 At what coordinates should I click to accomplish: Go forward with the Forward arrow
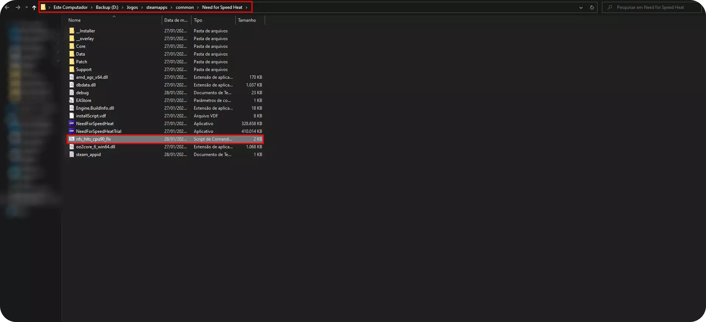click(x=18, y=7)
